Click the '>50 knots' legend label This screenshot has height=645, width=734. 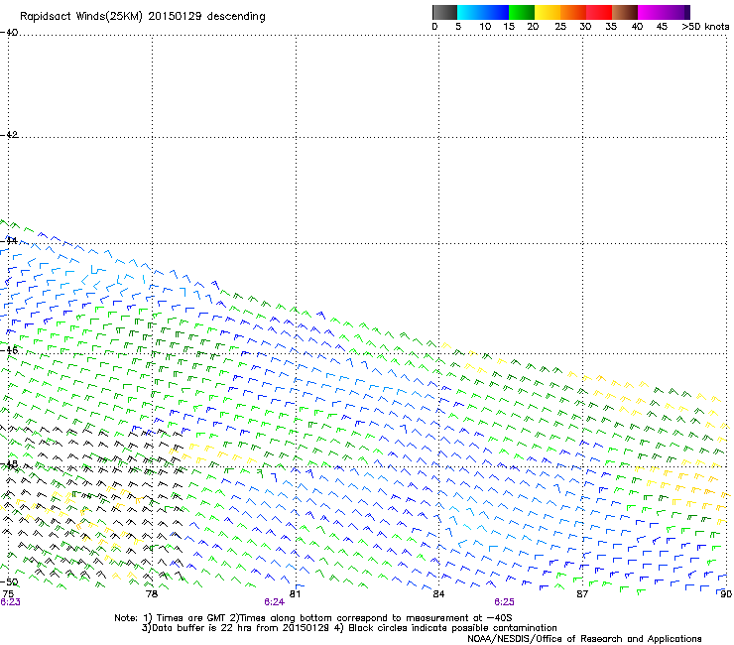click(x=705, y=27)
